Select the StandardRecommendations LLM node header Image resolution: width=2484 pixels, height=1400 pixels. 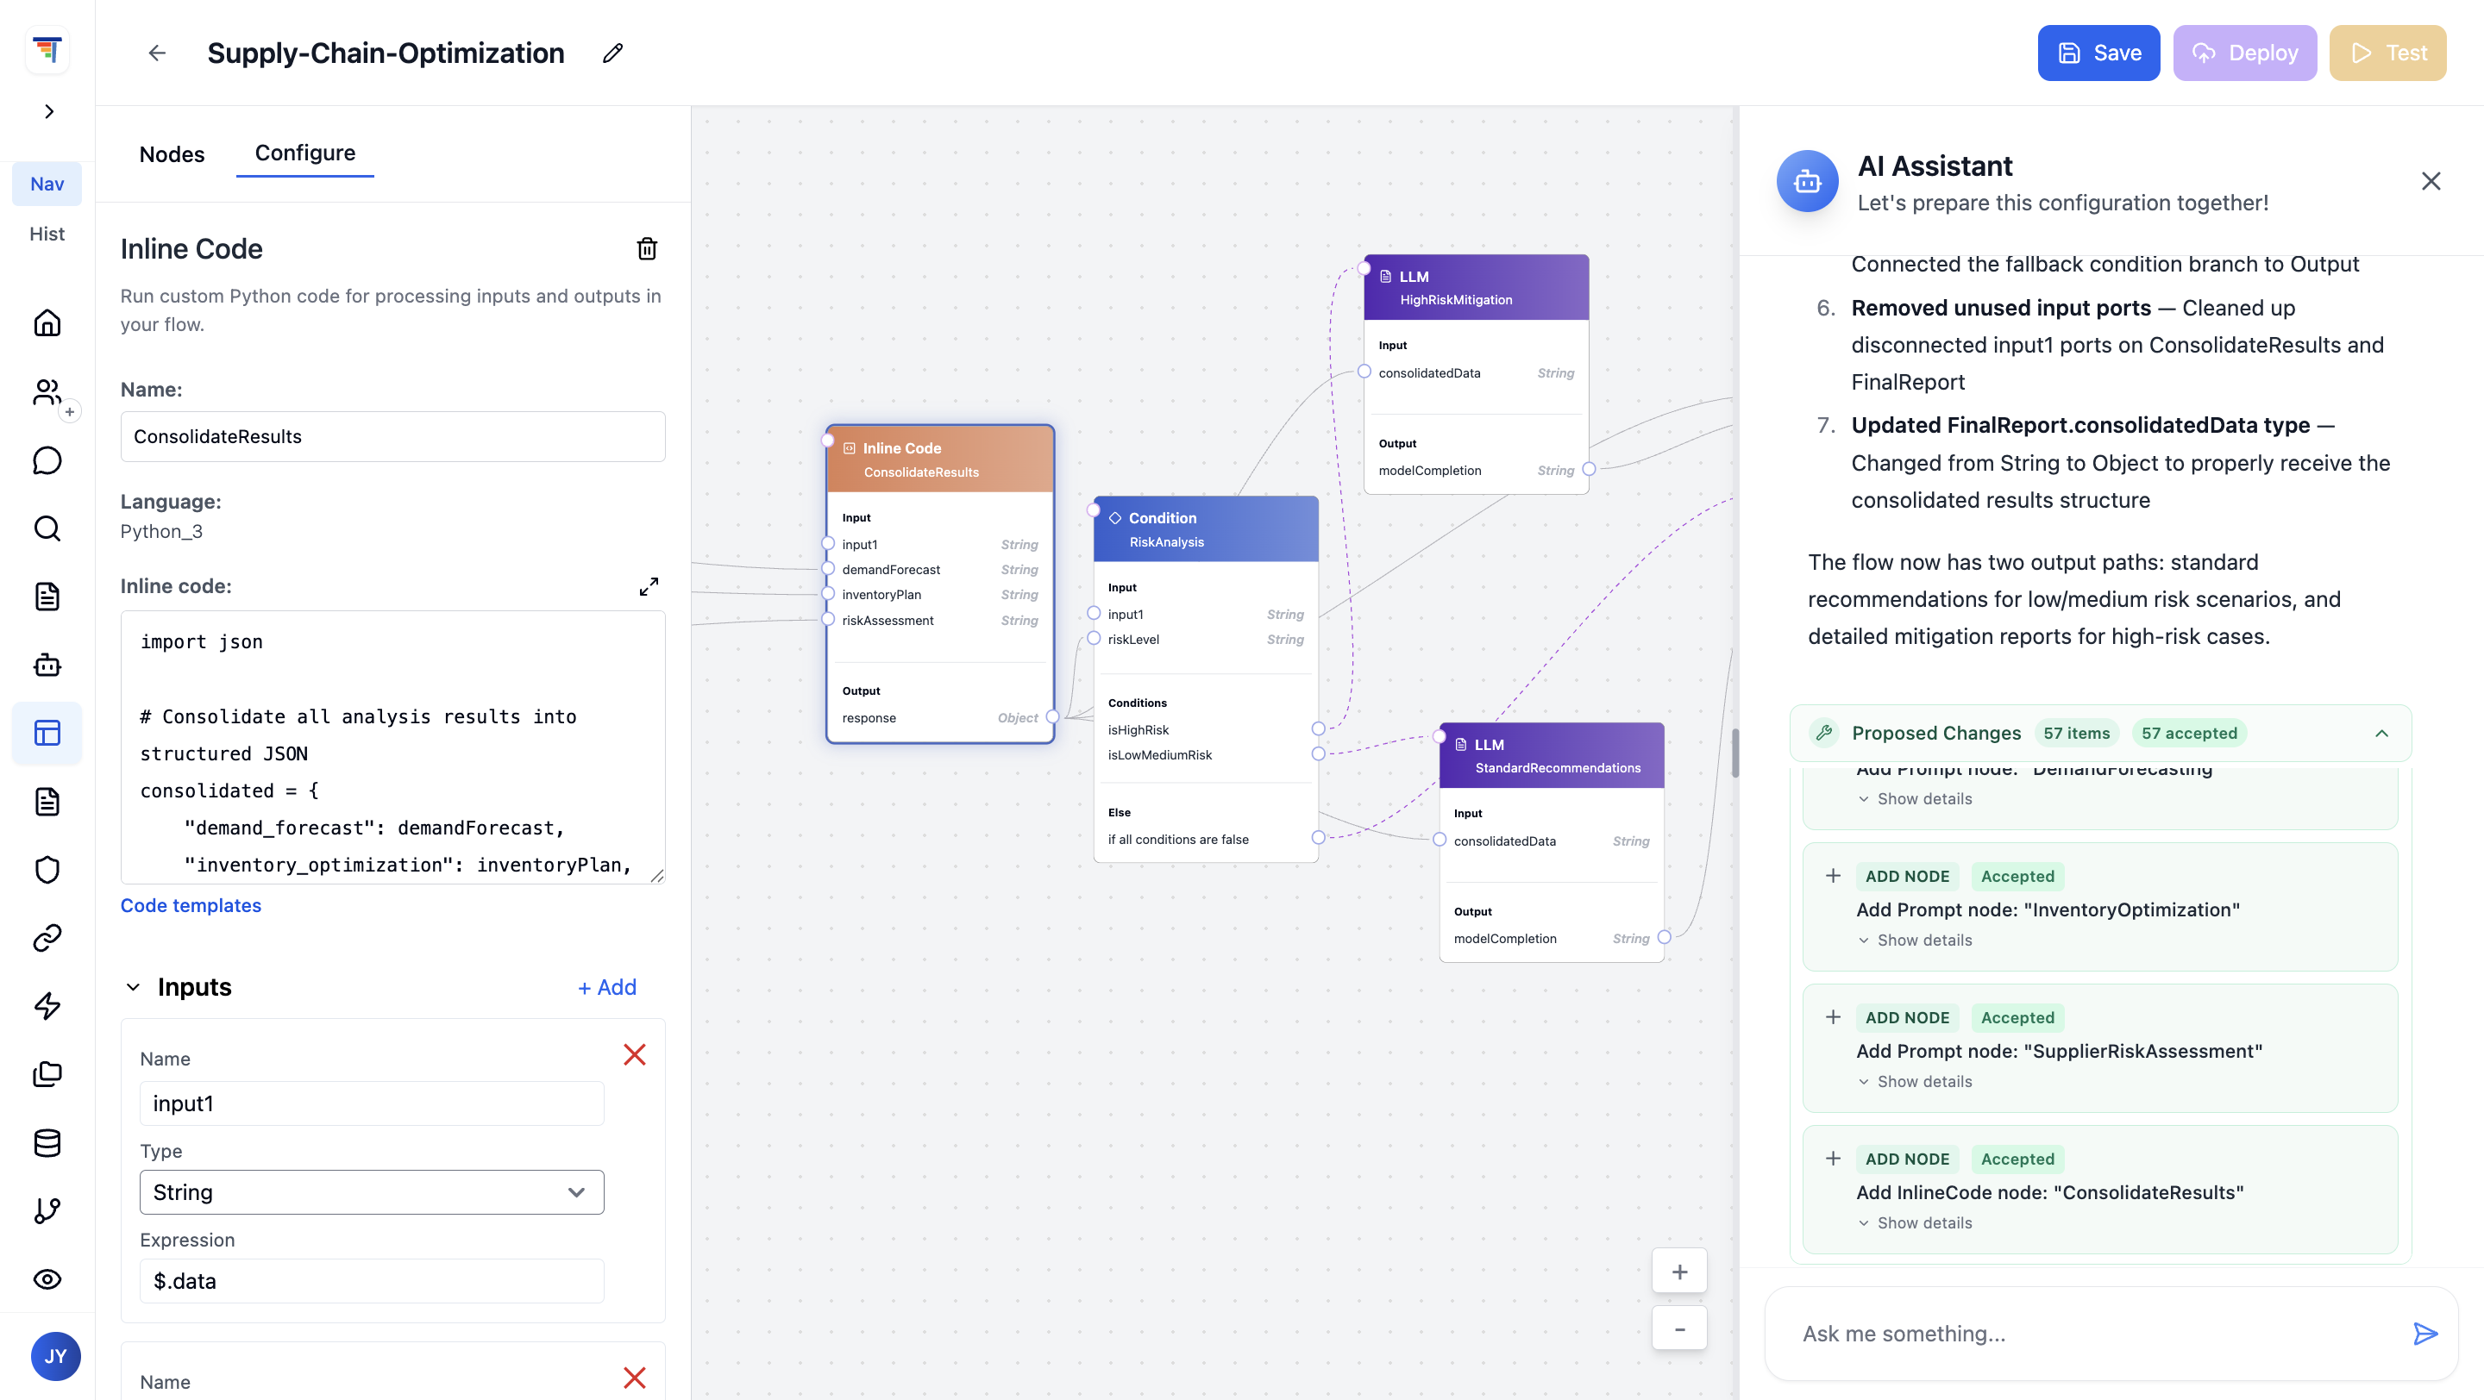click(1552, 755)
